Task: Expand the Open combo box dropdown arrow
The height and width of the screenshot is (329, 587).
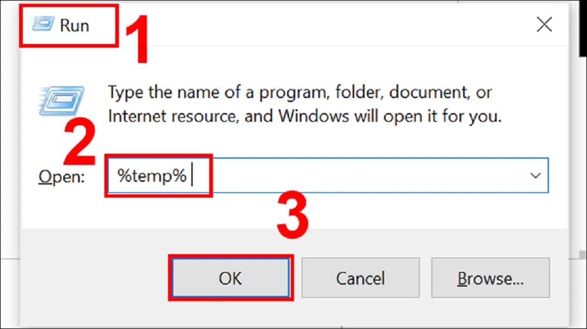Action: click(535, 175)
